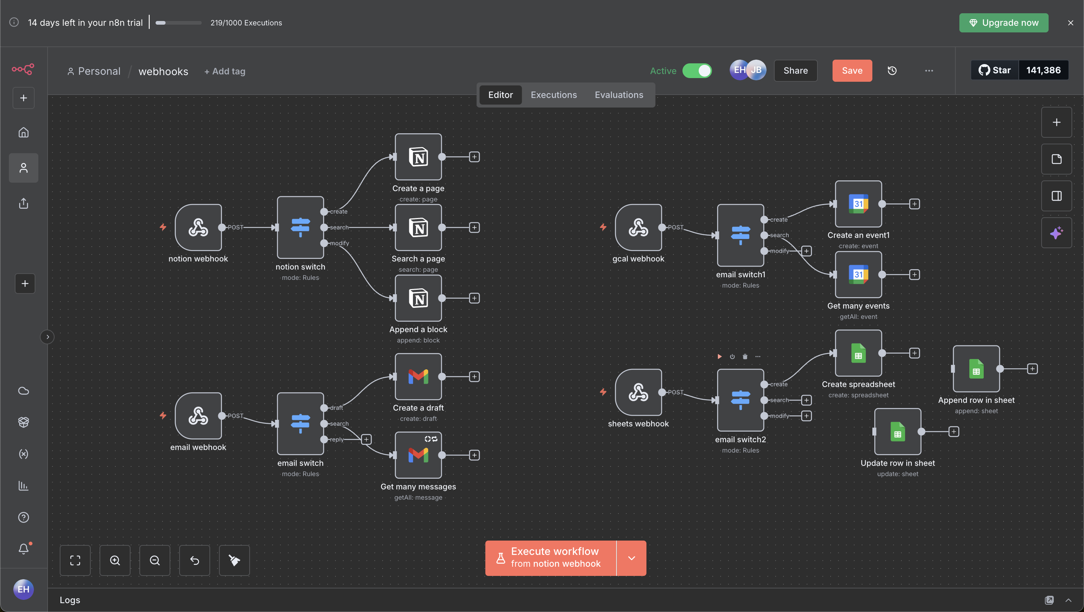
Task: Open the workflow history clock icon
Action: pos(892,71)
